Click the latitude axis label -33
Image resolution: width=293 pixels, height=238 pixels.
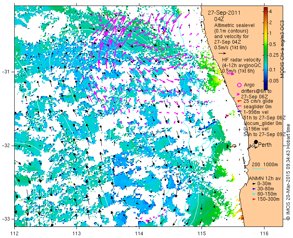[6, 219]
